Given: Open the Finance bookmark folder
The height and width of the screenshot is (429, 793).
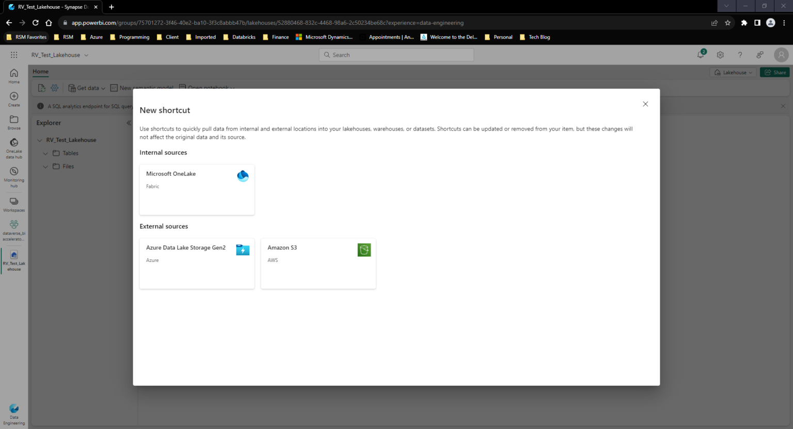Looking at the screenshot, I should (x=276, y=37).
